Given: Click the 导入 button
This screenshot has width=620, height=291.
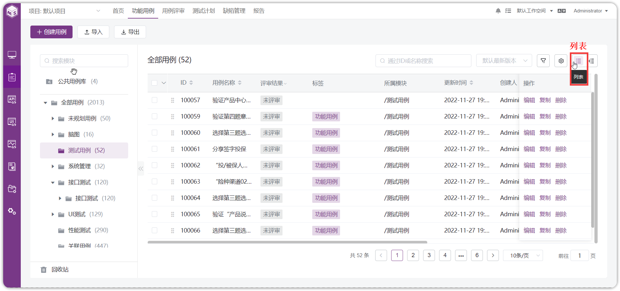Looking at the screenshot, I should click(x=93, y=32).
